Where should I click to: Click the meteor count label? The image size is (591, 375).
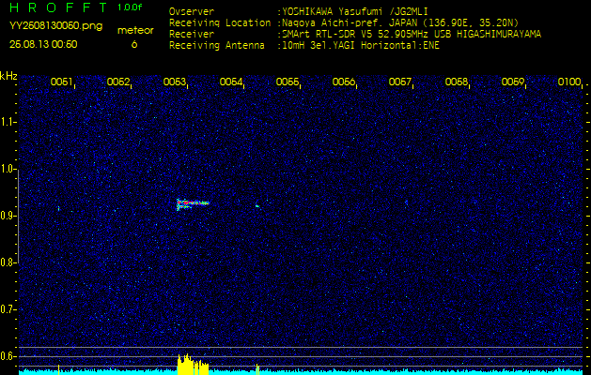click(135, 31)
